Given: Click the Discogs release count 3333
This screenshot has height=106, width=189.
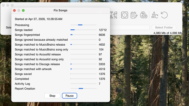Looking at the screenshot, I should (x=102, y=64).
